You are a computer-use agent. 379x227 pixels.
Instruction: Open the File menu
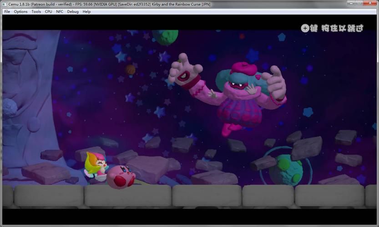click(x=7, y=12)
